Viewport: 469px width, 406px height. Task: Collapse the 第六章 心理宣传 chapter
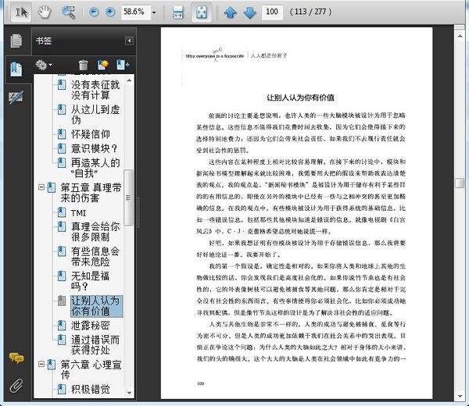[41, 364]
